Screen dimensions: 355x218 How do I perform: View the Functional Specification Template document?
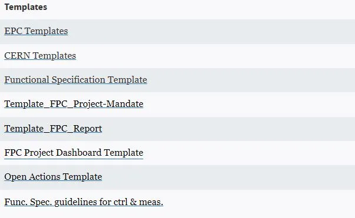pos(75,80)
